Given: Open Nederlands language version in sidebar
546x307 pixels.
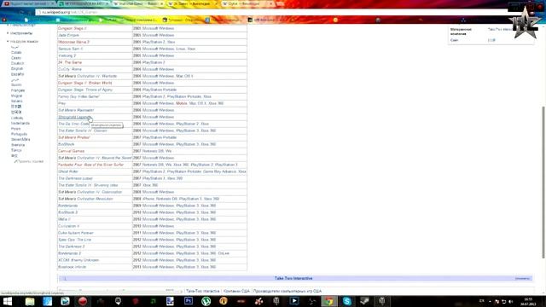Looking at the screenshot, I should [x=20, y=123].
